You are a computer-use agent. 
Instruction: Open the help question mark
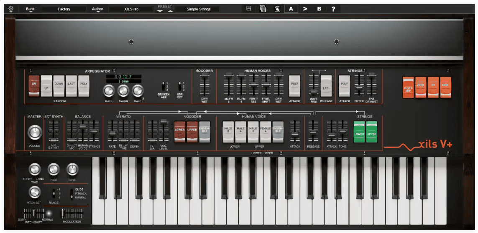pos(333,9)
